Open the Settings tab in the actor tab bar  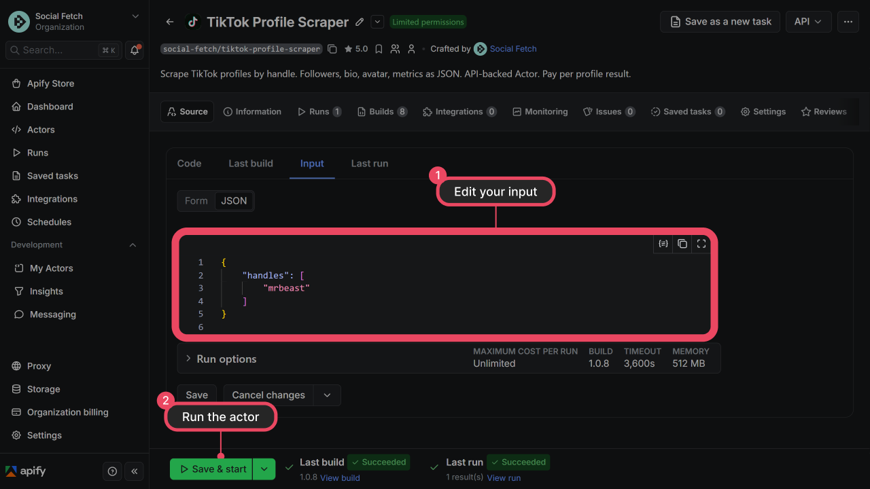(x=763, y=112)
